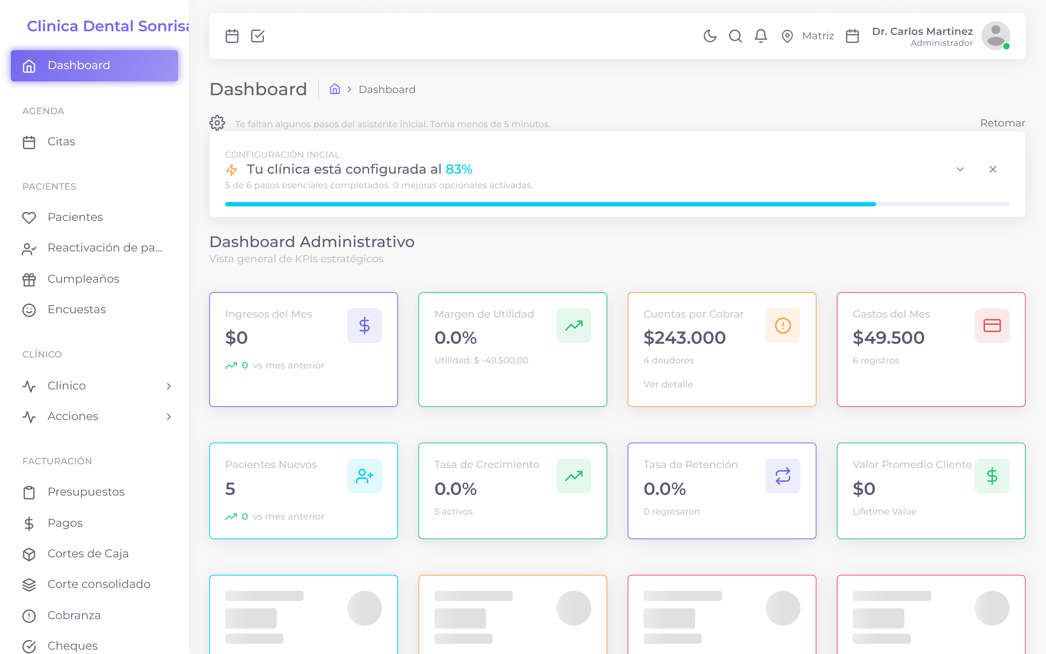Toggle dark mode moon icon
The width and height of the screenshot is (1046, 654).
(x=710, y=36)
